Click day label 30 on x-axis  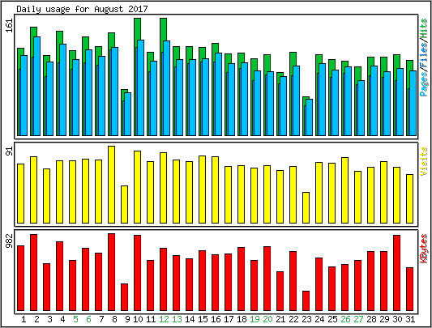(x=397, y=319)
